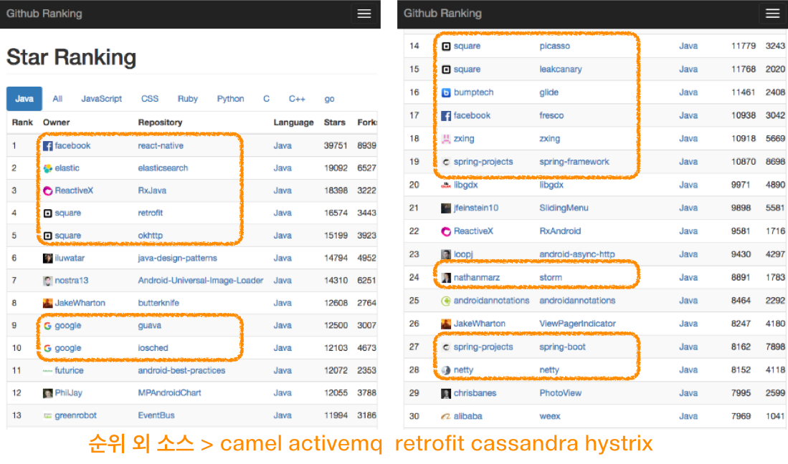Open the android-best-practices repository link
The height and width of the screenshot is (464, 788).
(181, 370)
